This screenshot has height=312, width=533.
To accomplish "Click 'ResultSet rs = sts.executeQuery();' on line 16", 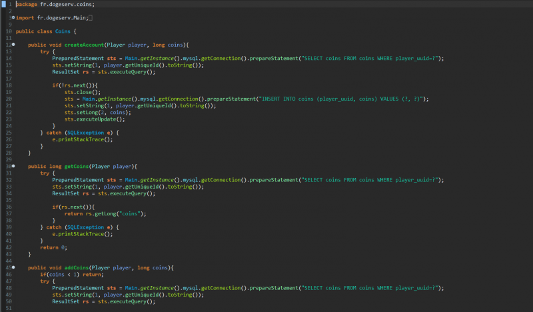I will click(104, 72).
